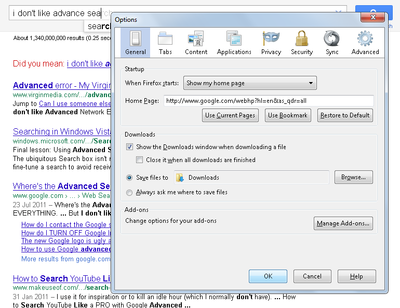Toggle Show the Downloads window checkbox
The height and width of the screenshot is (308, 400).
coord(129,147)
